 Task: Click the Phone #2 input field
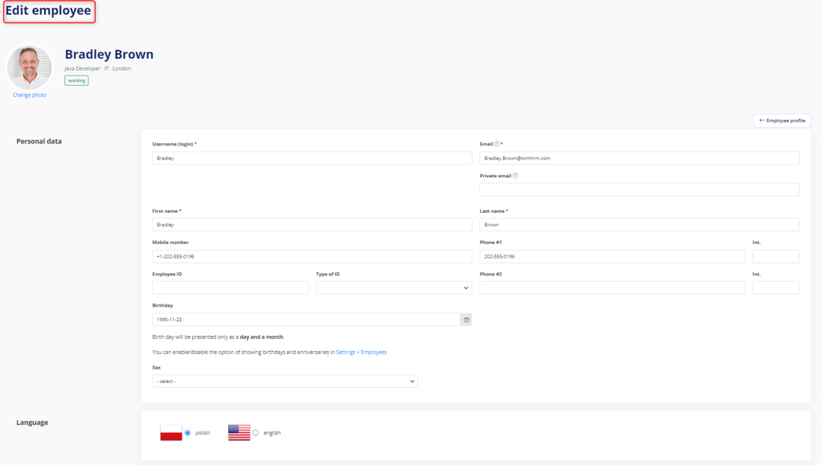[612, 288]
